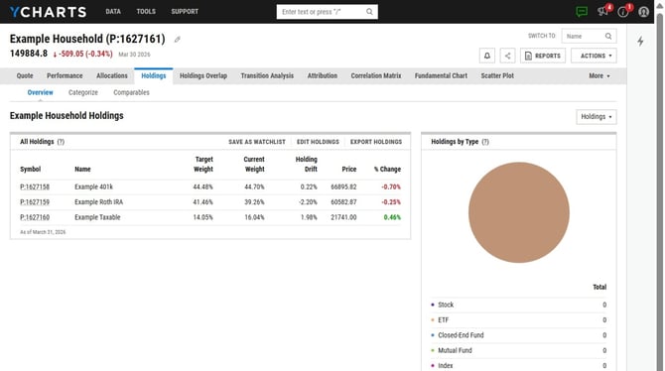The width and height of the screenshot is (665, 371).
Task: Select the Overview sub-tab
Action: coord(41,92)
